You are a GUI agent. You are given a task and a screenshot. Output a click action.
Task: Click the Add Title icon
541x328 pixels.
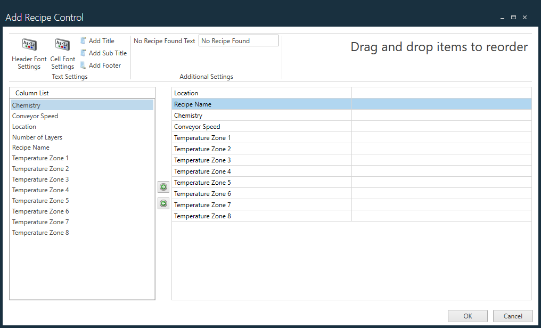tap(84, 40)
